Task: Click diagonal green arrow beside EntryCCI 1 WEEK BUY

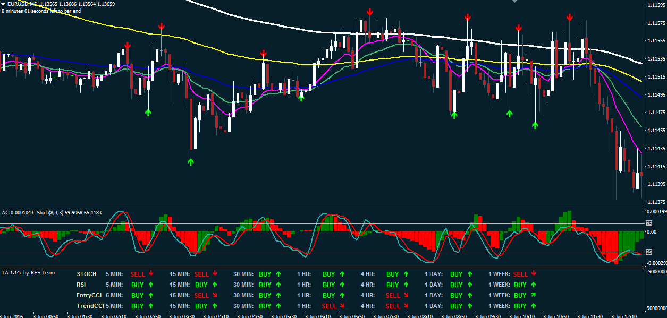Action: [x=534, y=295]
